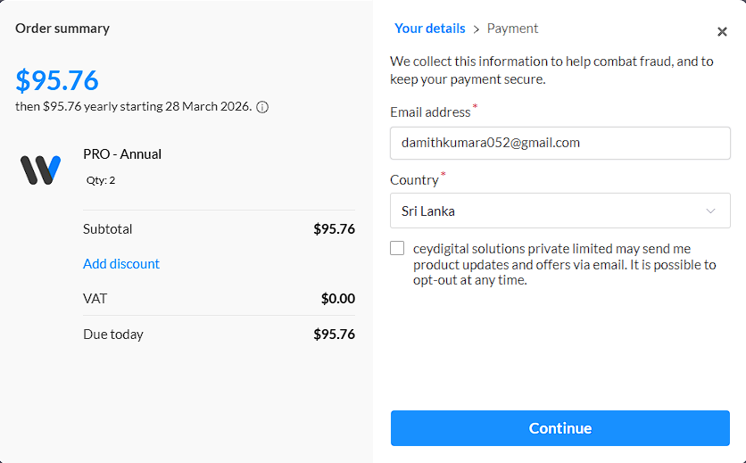The height and width of the screenshot is (463, 746).
Task: Open the Add discount link
Action: pos(121,264)
